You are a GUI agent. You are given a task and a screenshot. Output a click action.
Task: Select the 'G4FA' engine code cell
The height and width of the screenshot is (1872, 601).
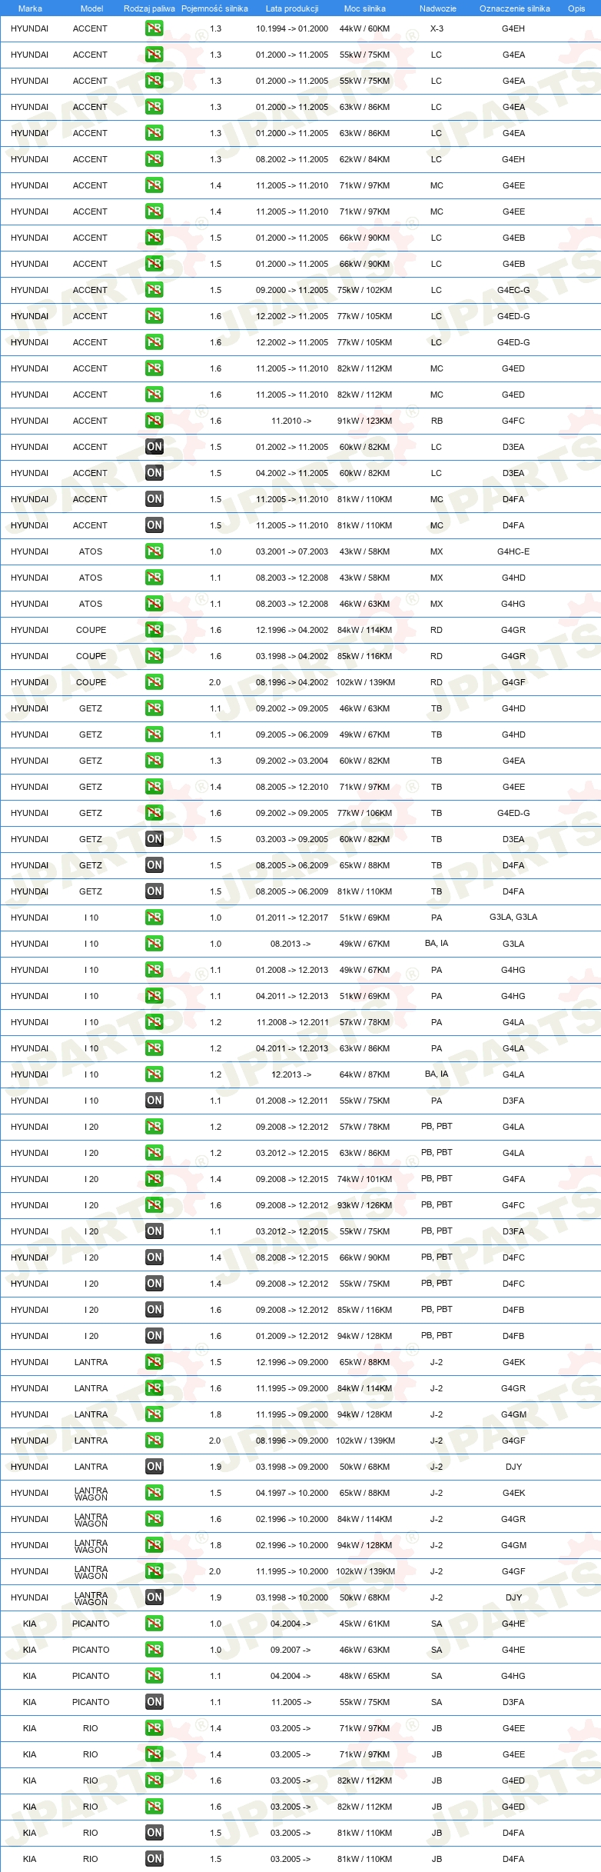[x=513, y=1179]
